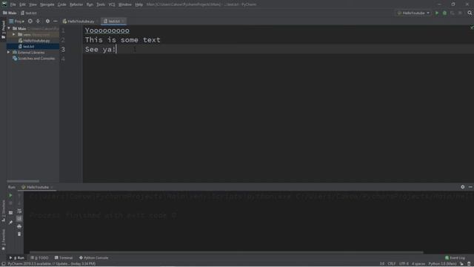Toggle the Project tool window side tab
474x267 pixels.
[x=3, y=30]
